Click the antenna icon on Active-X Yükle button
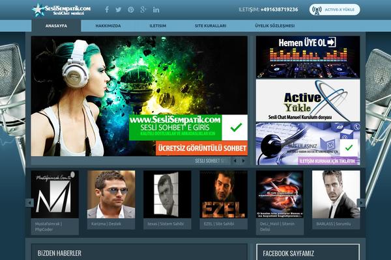The height and width of the screenshot is (260, 391). [x=317, y=10]
